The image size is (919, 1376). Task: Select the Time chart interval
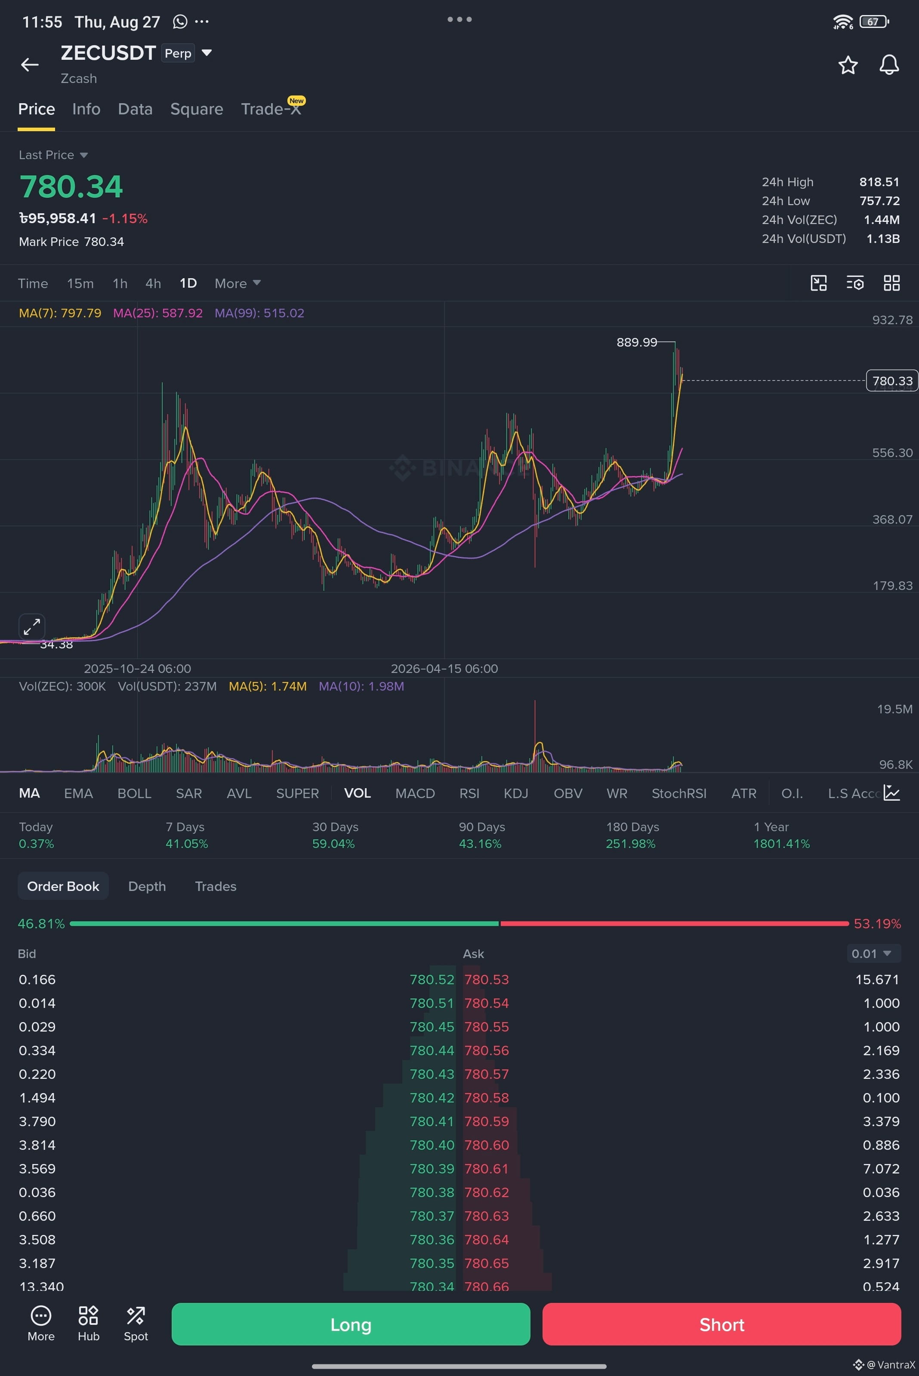(x=33, y=283)
